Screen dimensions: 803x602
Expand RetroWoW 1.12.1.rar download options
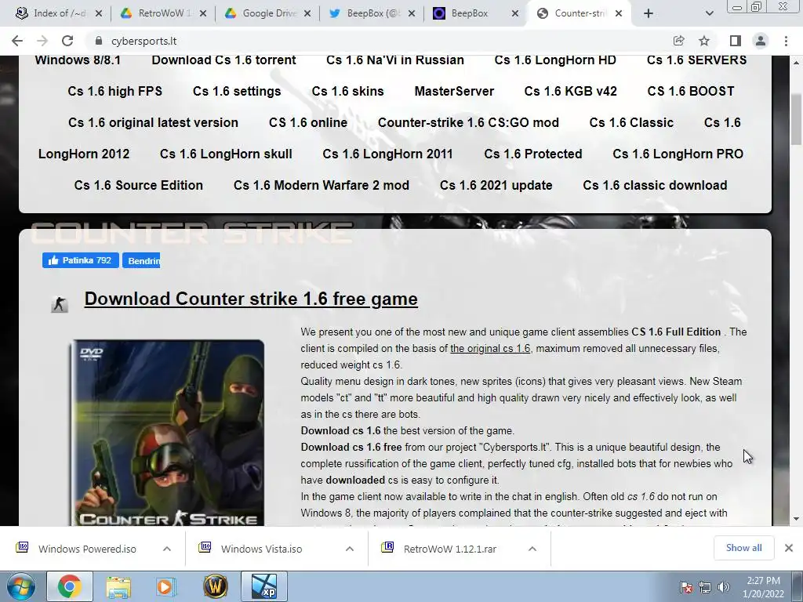coord(532,549)
